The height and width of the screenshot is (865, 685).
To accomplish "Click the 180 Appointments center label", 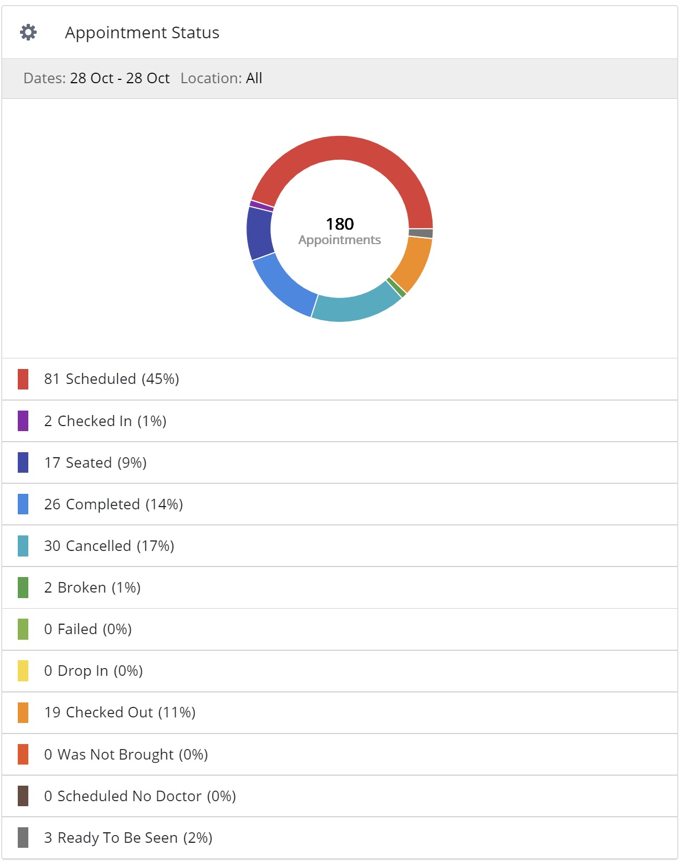I will (340, 230).
